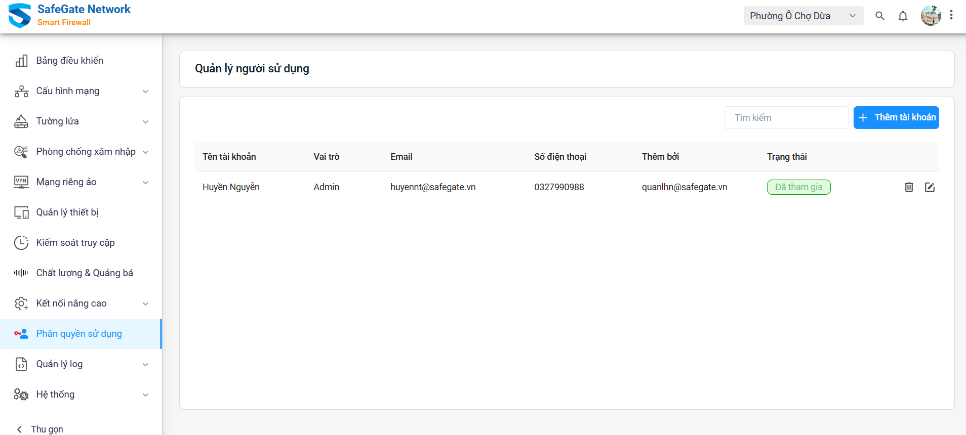Select Phân quyền sử dụng menu item
Viewport: 966px width, 435px height.
(79, 334)
